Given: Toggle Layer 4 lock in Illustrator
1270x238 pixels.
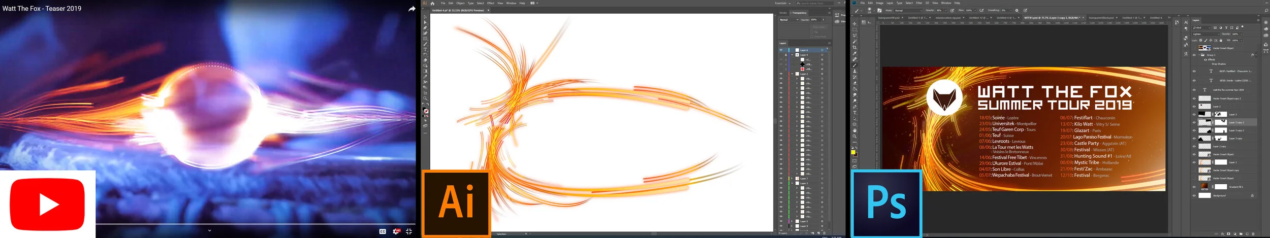Looking at the screenshot, I should coord(786,55).
